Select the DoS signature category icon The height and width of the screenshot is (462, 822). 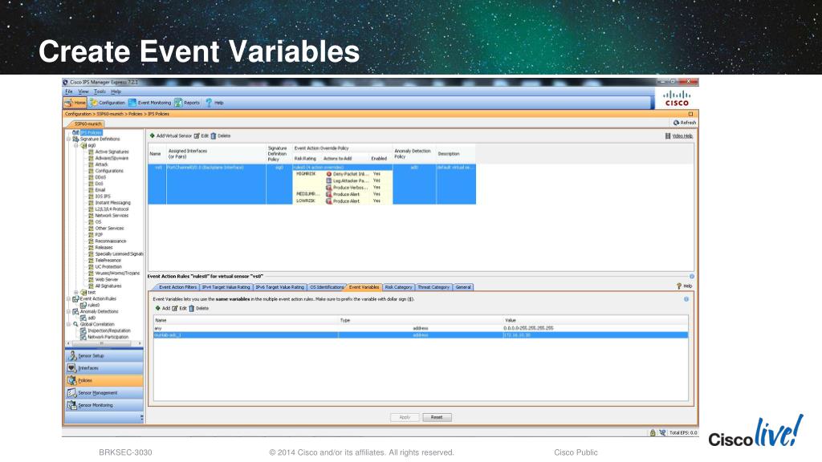click(92, 184)
